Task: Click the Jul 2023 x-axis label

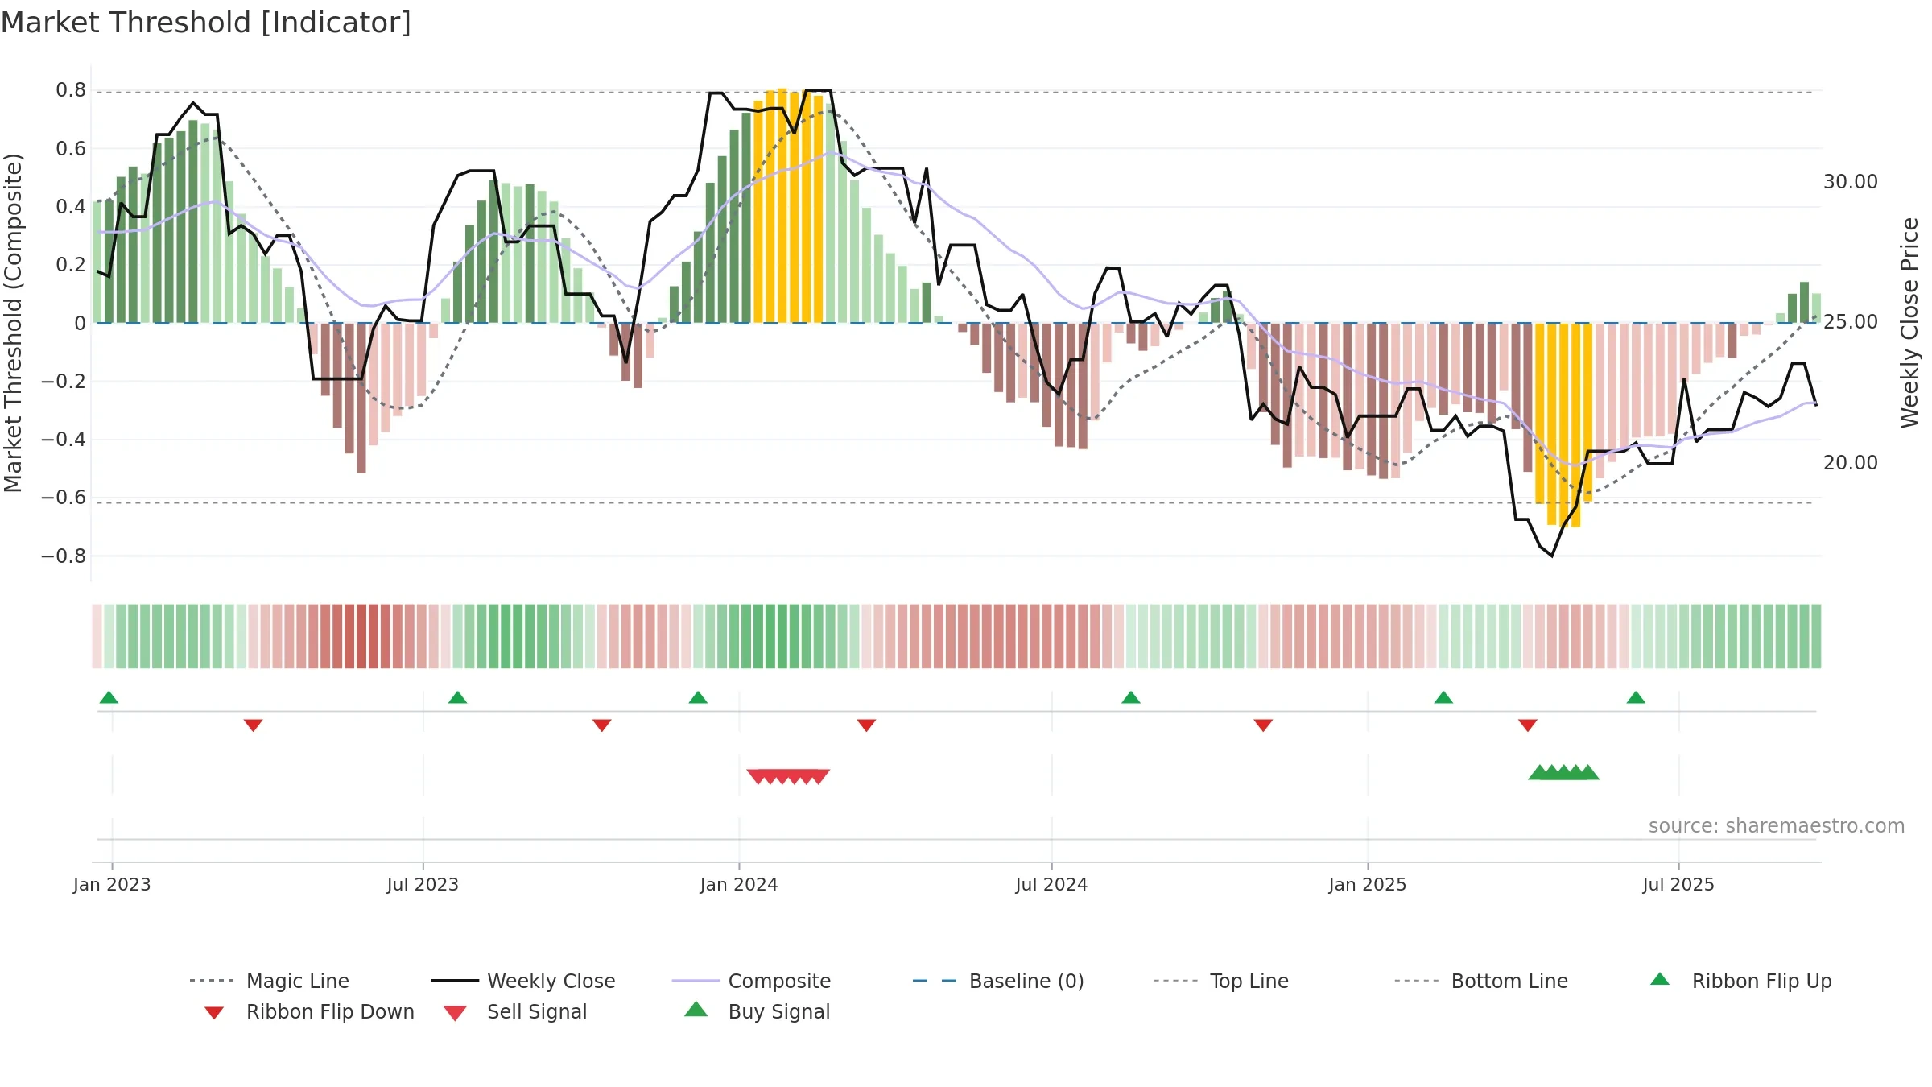Action: [x=423, y=884]
